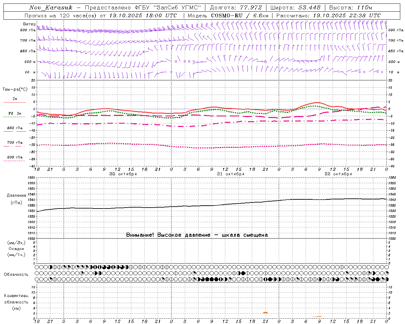
Task: Click the (мм/3ч.) unit label
Action: tap(16, 243)
